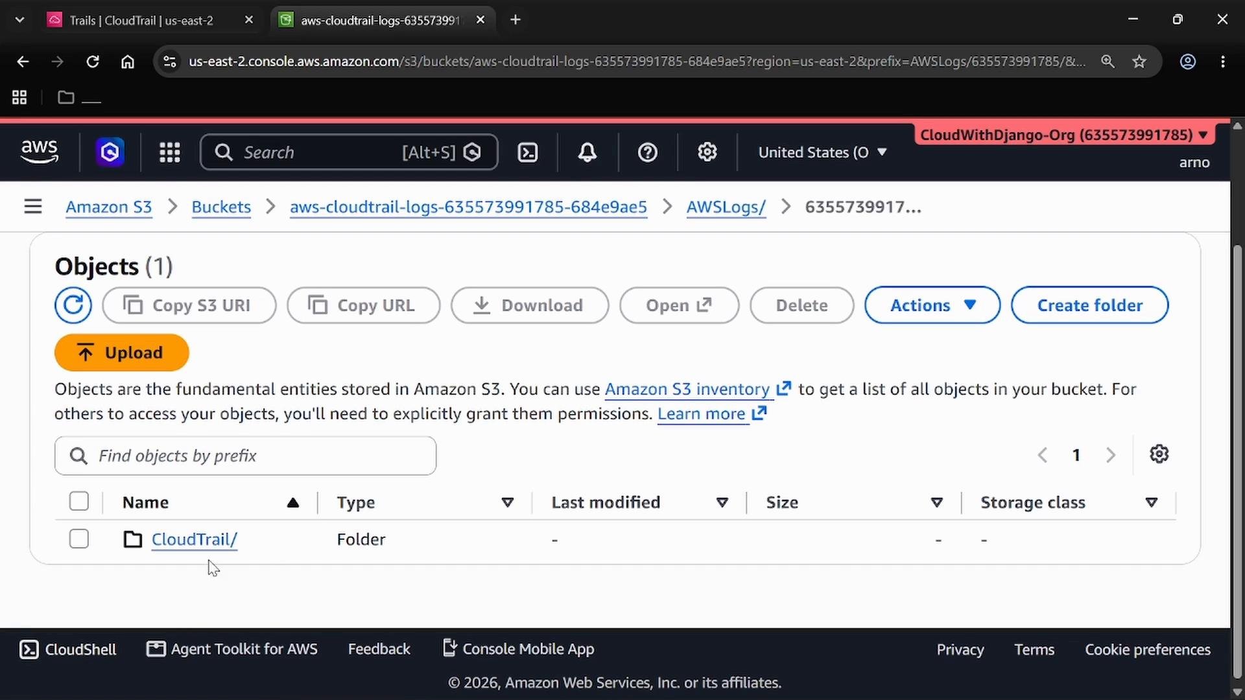
Task: Open the browser zoom indicator icon
Action: 1108,62
